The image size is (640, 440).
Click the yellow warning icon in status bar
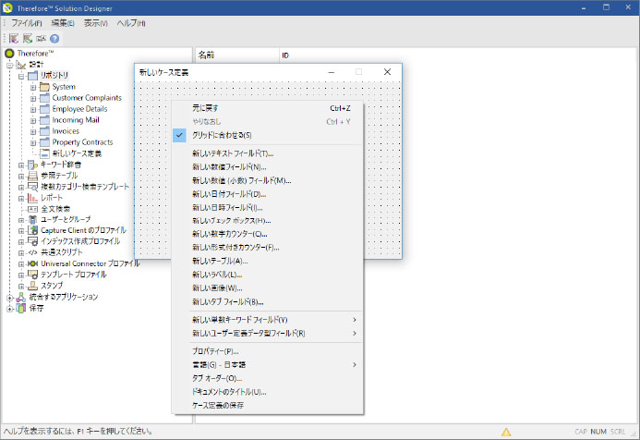coord(506,432)
